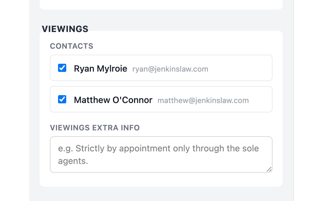Screen dimensions: 323x201
Task: Click the ryan@jenkinslaw.com email text
Action: coord(170,69)
